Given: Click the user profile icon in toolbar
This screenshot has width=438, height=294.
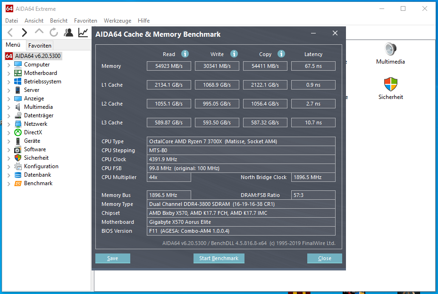Looking at the screenshot, I should (x=68, y=32).
